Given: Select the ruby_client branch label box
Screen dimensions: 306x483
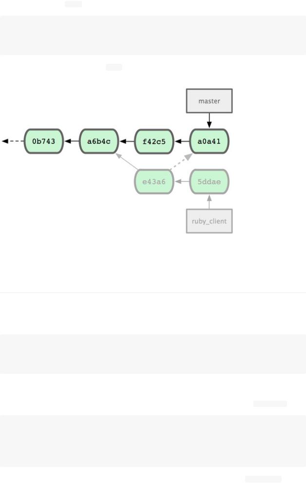Looking at the screenshot, I should [209, 221].
